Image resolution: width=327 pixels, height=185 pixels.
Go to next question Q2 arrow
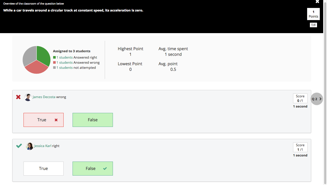pyautogui.click(x=317, y=99)
